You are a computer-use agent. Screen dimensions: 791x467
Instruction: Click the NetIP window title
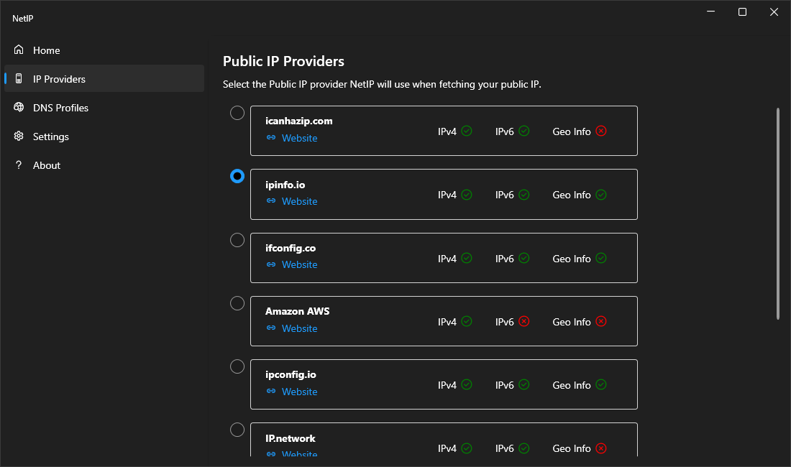coord(23,18)
